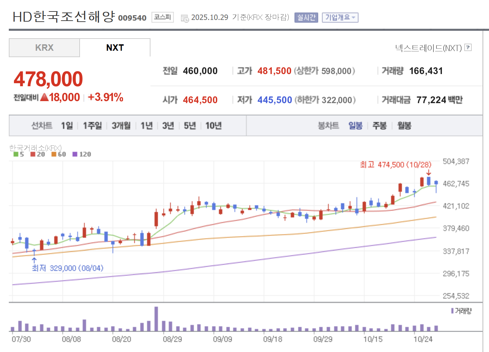Select the 1일 line chart period

click(67, 126)
